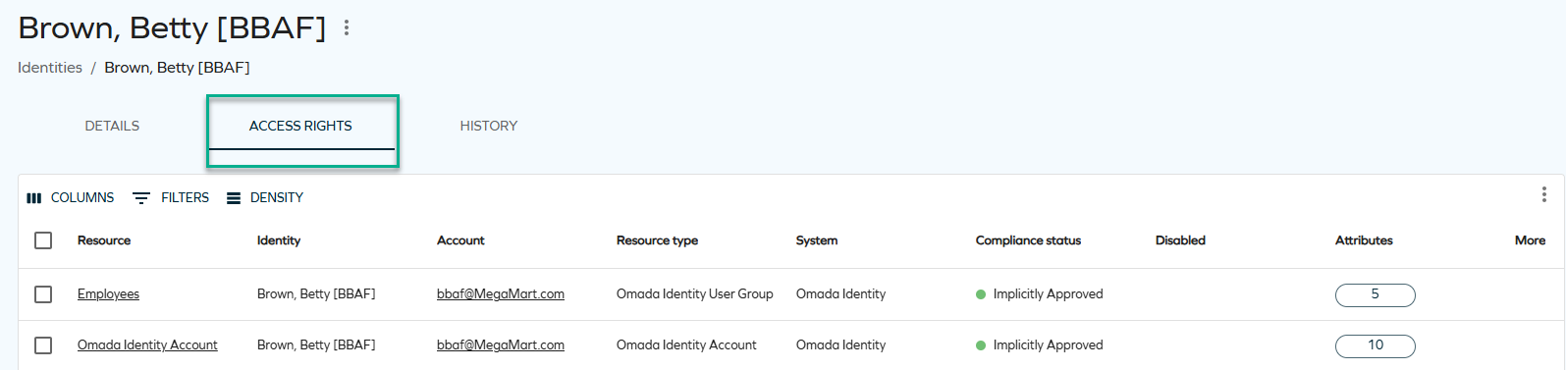Switch to the History tab
This screenshot has height=370, width=1566.
point(489,126)
